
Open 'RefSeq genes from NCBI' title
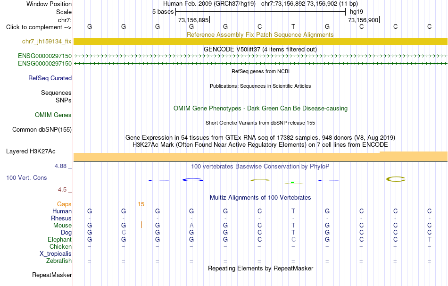click(260, 71)
